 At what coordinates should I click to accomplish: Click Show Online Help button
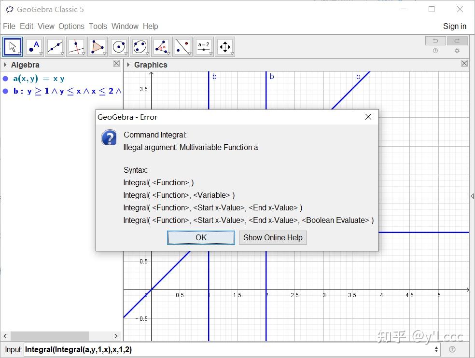pyautogui.click(x=273, y=237)
